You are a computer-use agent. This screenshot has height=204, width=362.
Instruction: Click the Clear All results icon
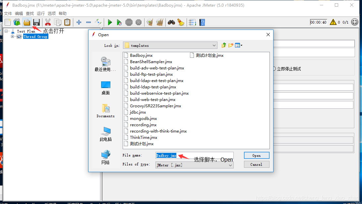(x=159, y=23)
